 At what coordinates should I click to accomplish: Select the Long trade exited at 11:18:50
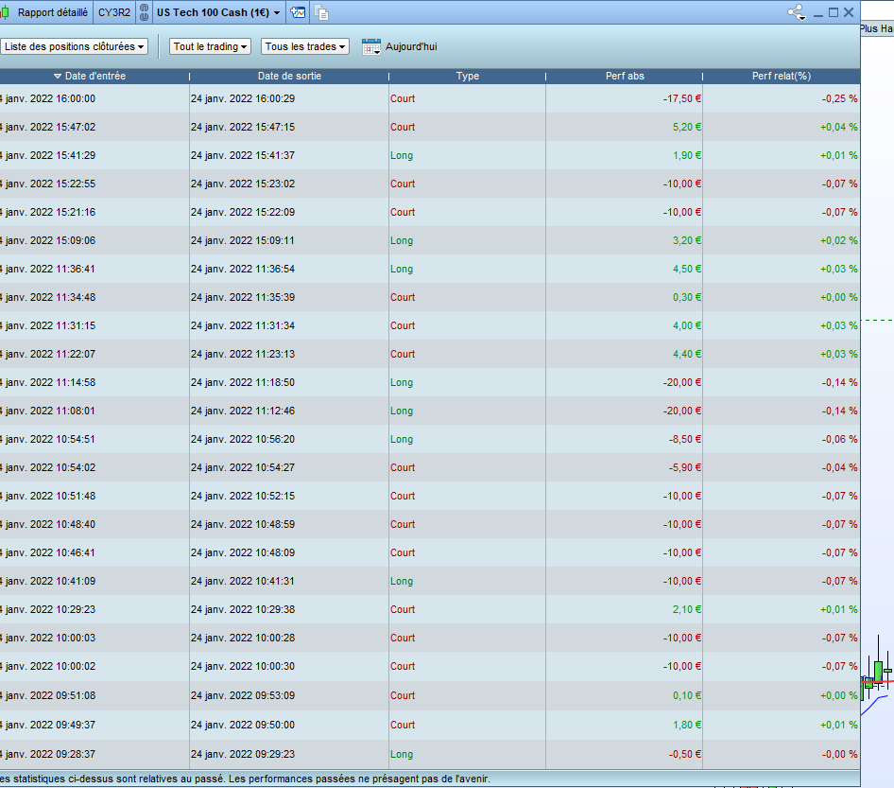(x=243, y=382)
